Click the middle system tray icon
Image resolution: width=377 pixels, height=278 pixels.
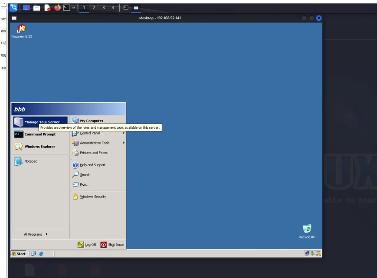click(x=312, y=253)
